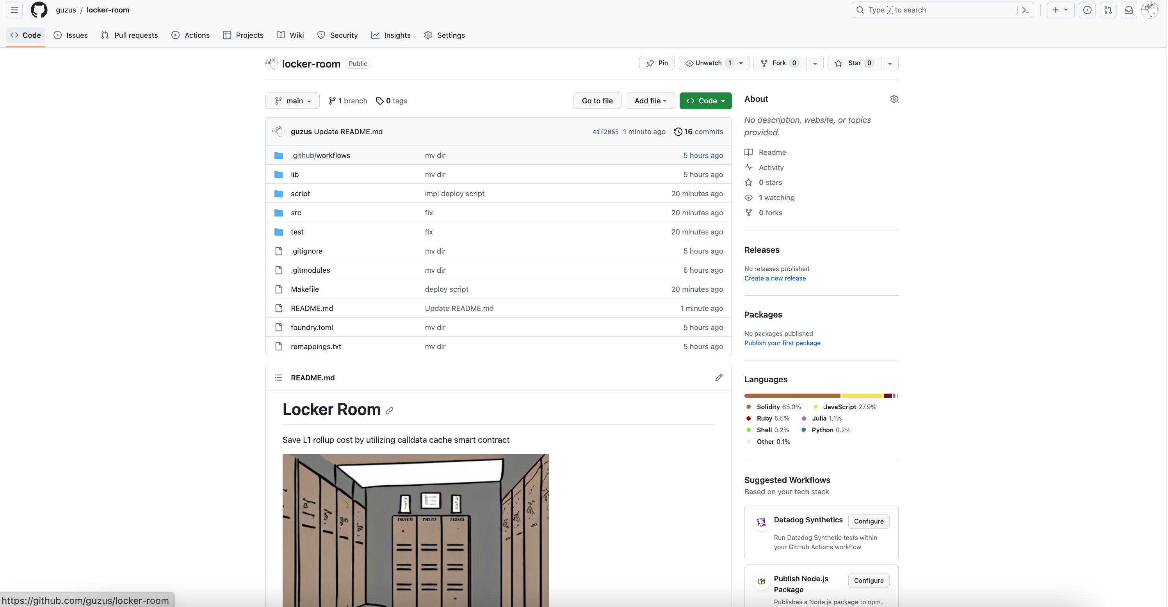
Task: Click the About settings gear icon
Action: (x=894, y=99)
